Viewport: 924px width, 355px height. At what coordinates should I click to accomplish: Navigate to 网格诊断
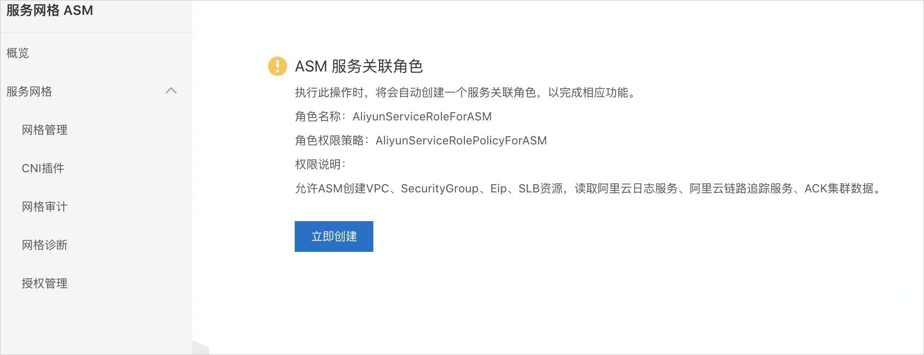45,245
